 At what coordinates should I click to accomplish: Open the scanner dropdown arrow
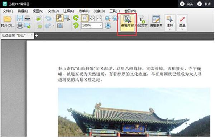click(x=33, y=18)
